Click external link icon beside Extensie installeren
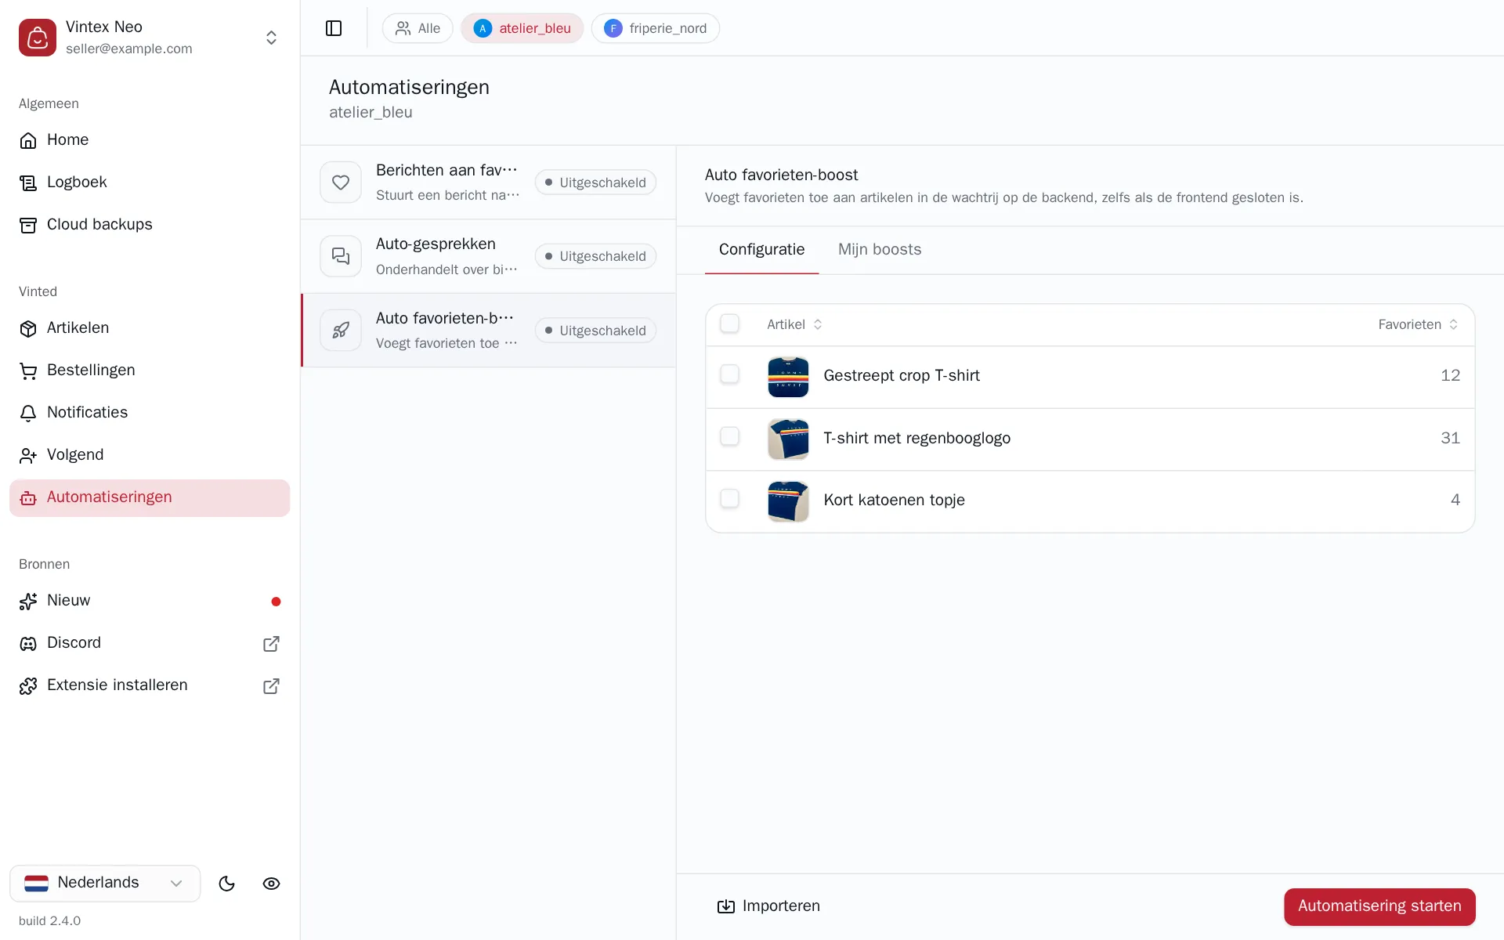 pyautogui.click(x=271, y=686)
